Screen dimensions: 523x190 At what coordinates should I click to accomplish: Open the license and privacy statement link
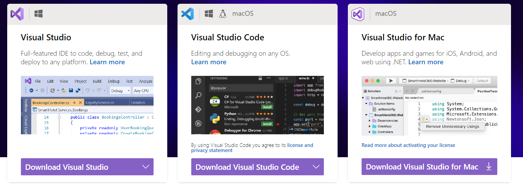click(300, 145)
